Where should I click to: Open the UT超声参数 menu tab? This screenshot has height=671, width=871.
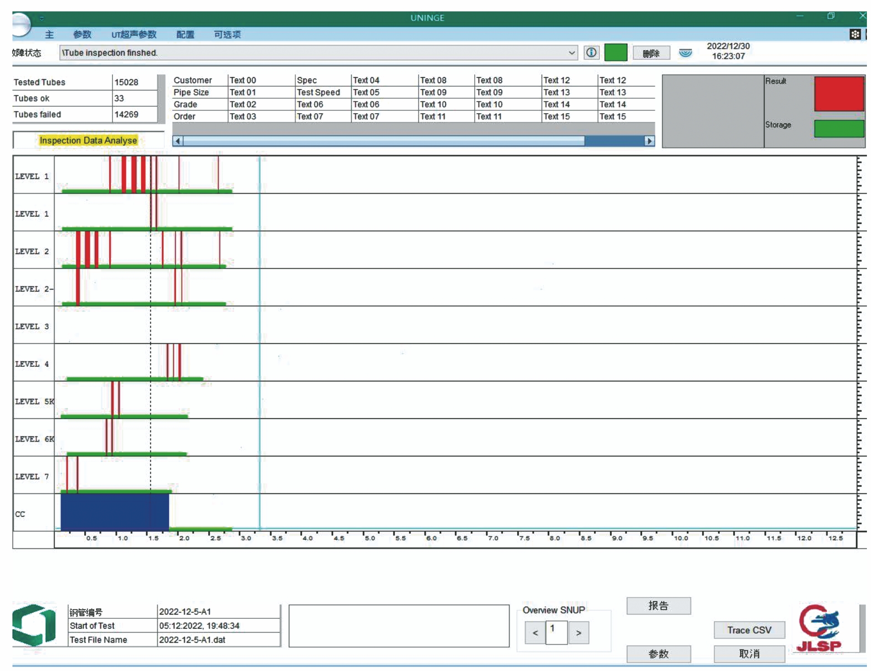(134, 35)
